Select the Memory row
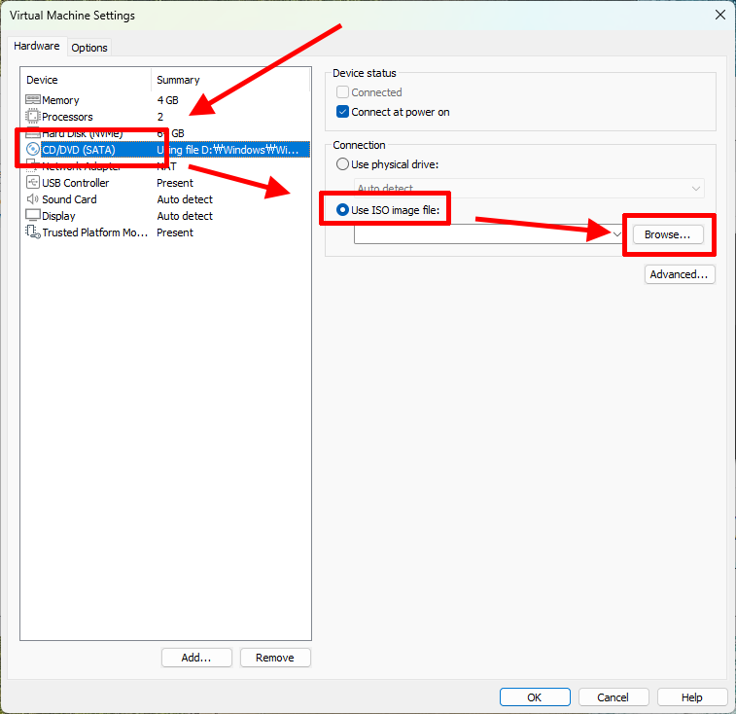This screenshot has height=714, width=736. pyautogui.click(x=166, y=100)
